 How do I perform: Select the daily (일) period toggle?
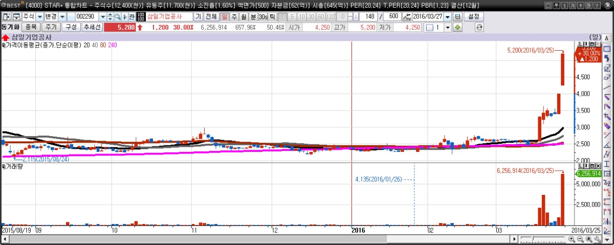(x=225, y=17)
